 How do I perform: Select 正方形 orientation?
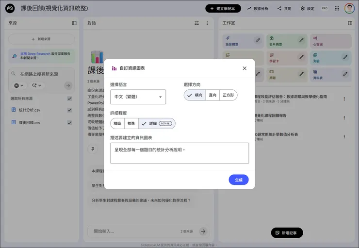(x=228, y=95)
